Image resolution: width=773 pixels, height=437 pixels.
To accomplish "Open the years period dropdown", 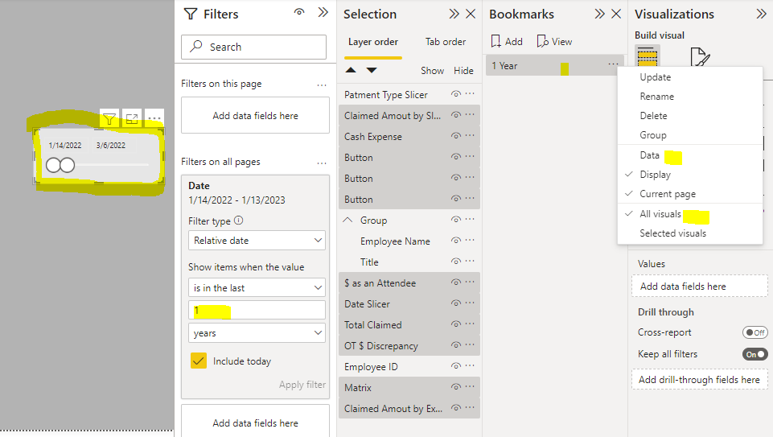I will tap(257, 333).
